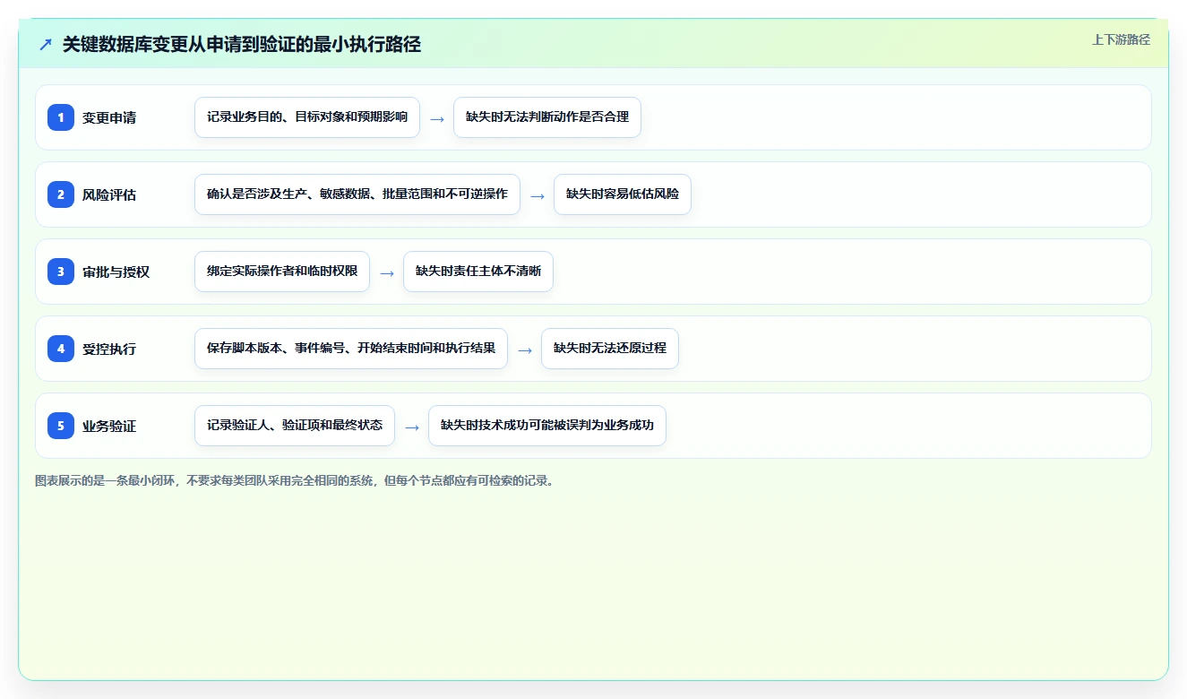
Task: Click the box 确认是否涉及生产、敏感数据、批量范围和不可逆操作
Action: (357, 194)
